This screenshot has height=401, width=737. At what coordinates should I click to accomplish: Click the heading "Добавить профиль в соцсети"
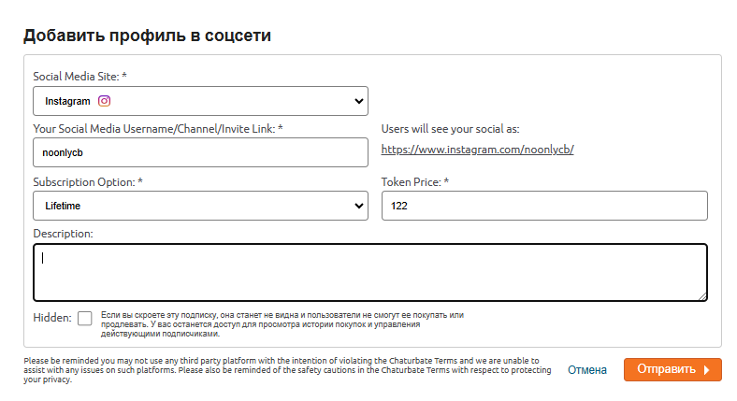[147, 36]
